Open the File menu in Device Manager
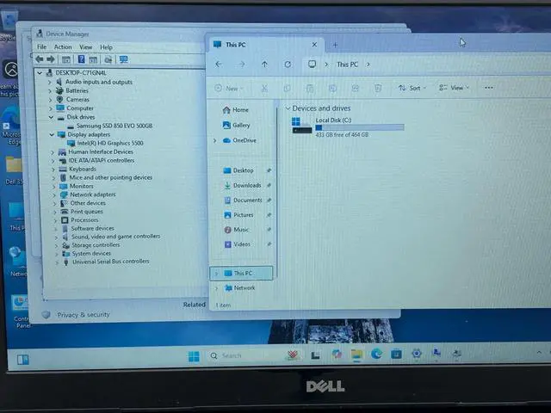This screenshot has height=413, width=551. tap(41, 46)
